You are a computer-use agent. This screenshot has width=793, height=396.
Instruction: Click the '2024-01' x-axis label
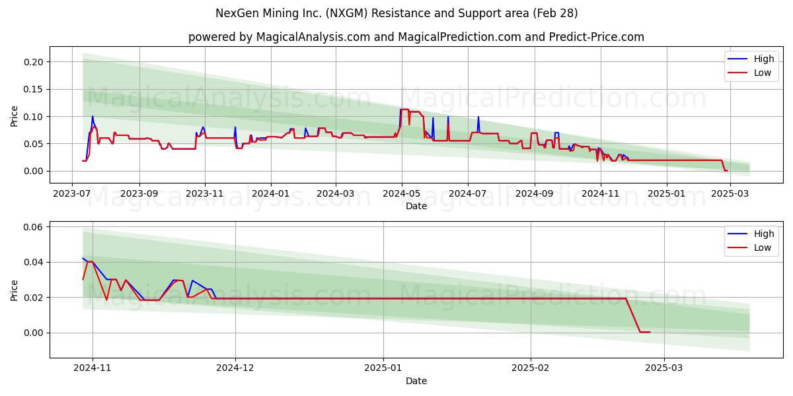coord(271,194)
